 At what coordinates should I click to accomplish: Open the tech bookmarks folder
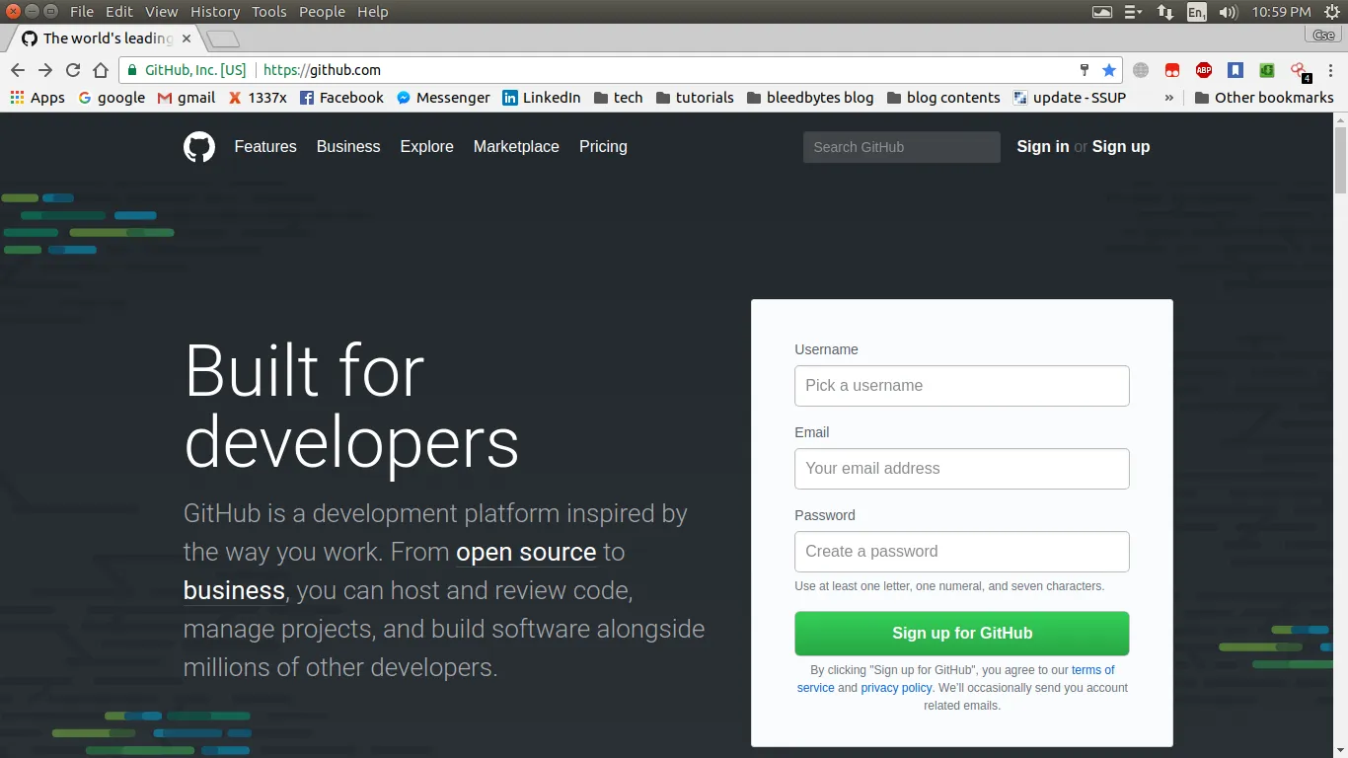pos(618,98)
